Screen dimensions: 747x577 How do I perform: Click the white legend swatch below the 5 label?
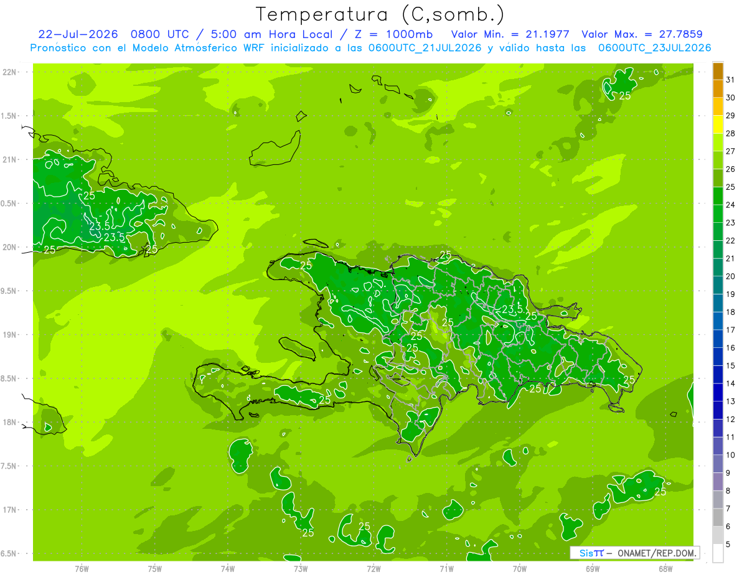718,553
